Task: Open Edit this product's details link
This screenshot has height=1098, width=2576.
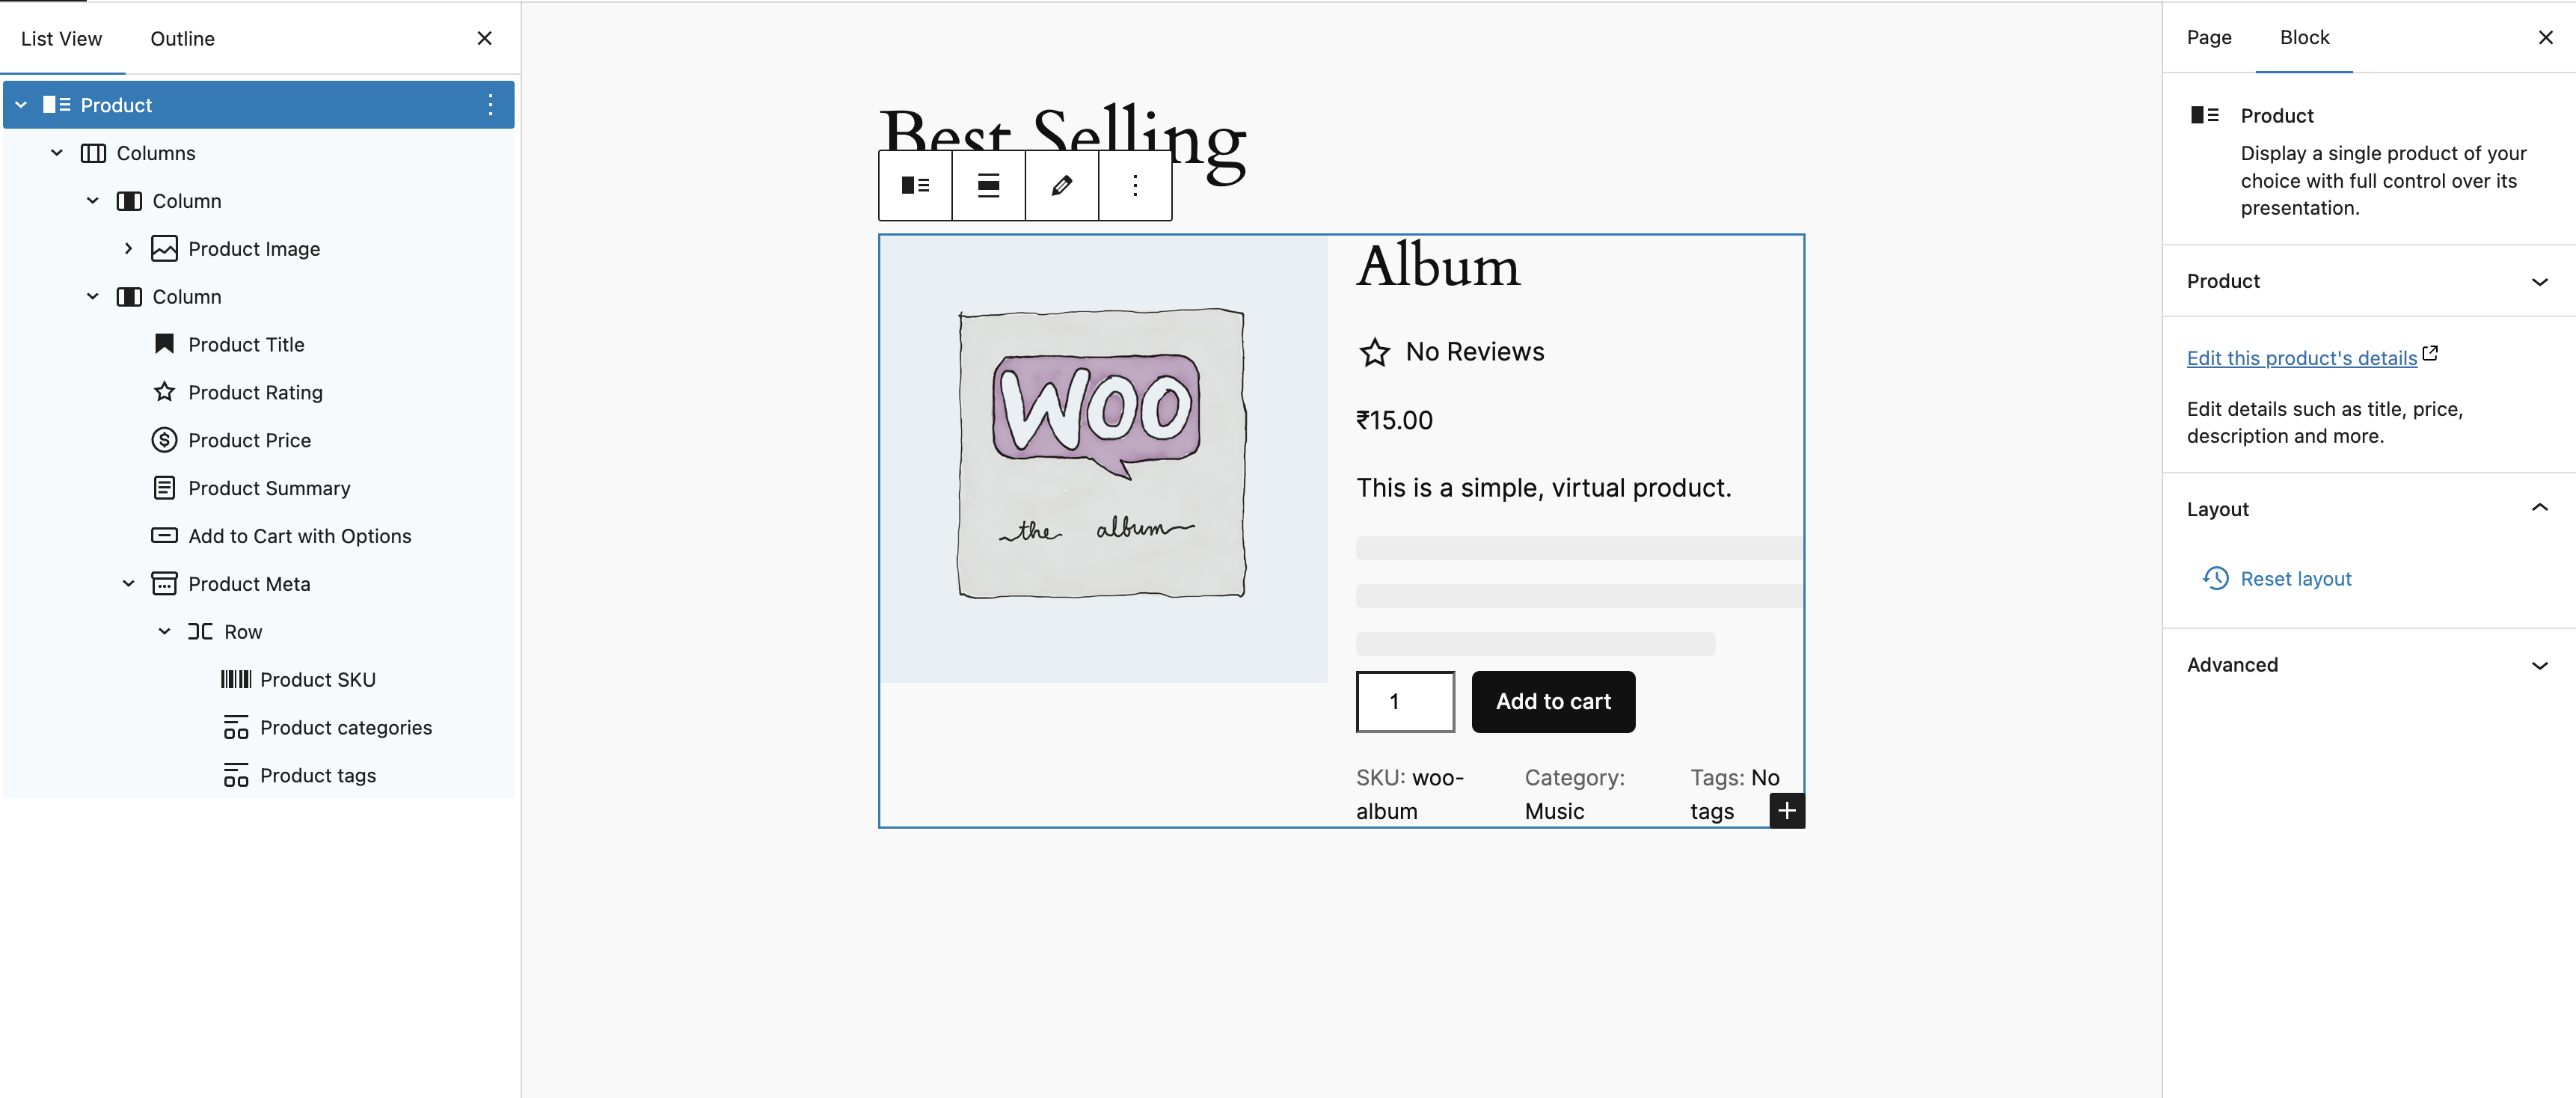Action: pos(2300,358)
